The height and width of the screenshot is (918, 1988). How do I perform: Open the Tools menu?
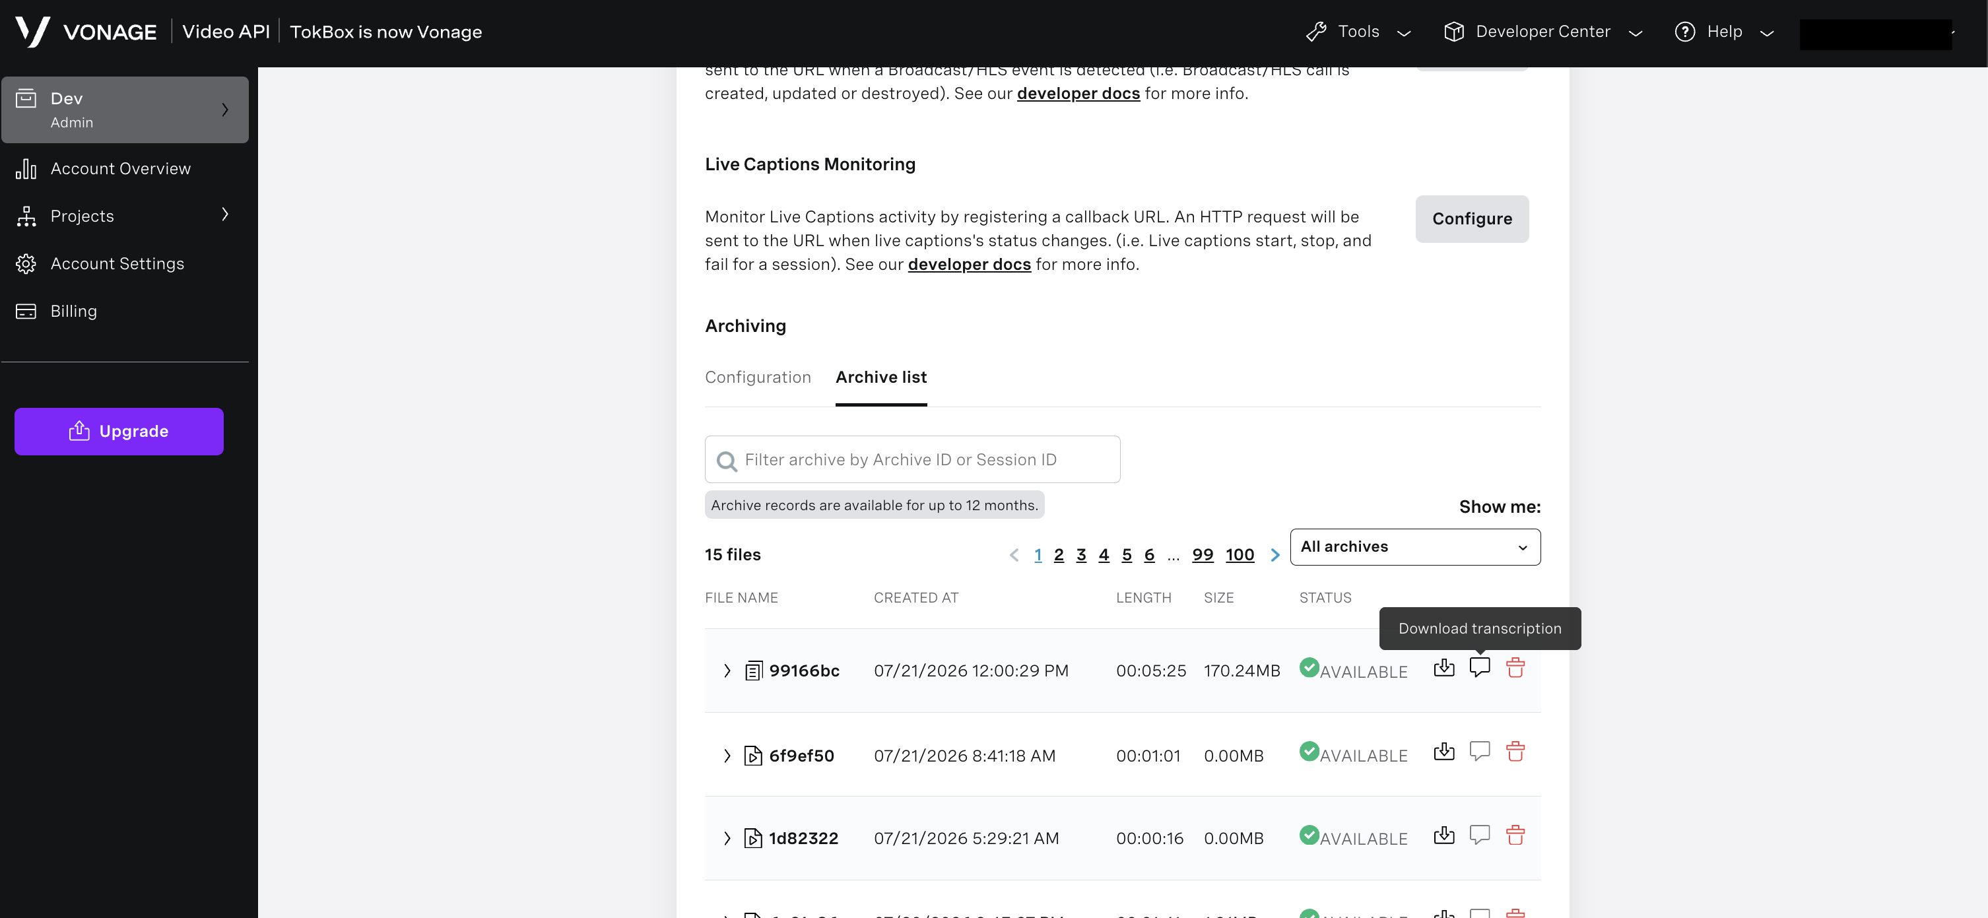(x=1358, y=32)
